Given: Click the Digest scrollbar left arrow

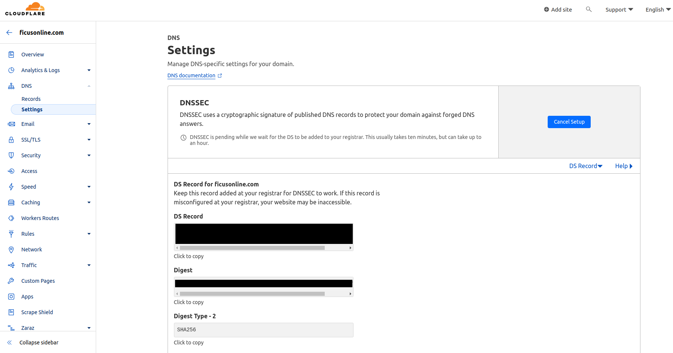Looking at the screenshot, I should pyautogui.click(x=177, y=294).
